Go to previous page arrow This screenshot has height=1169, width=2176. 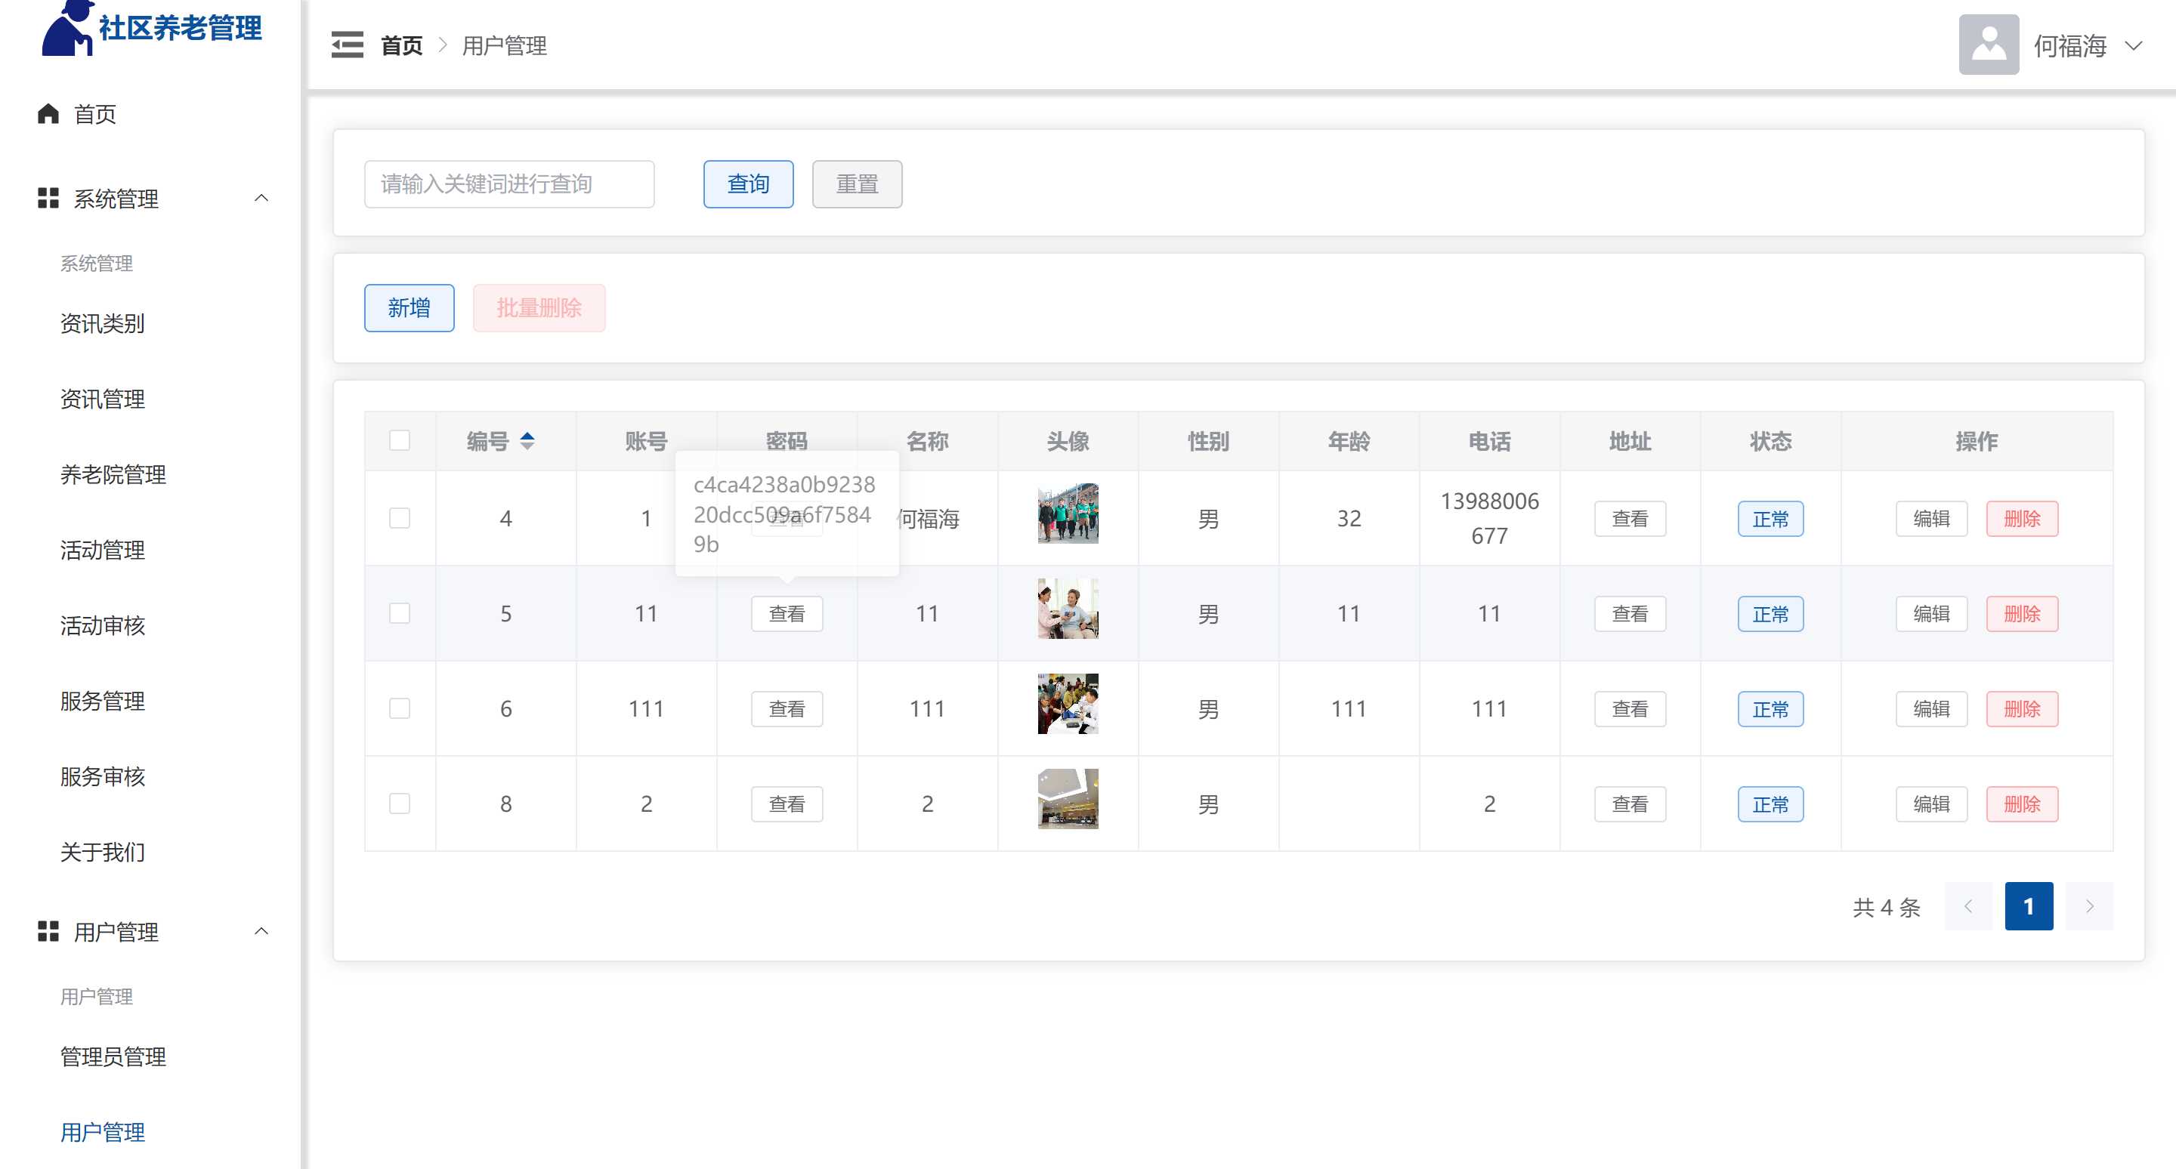coord(1967,906)
